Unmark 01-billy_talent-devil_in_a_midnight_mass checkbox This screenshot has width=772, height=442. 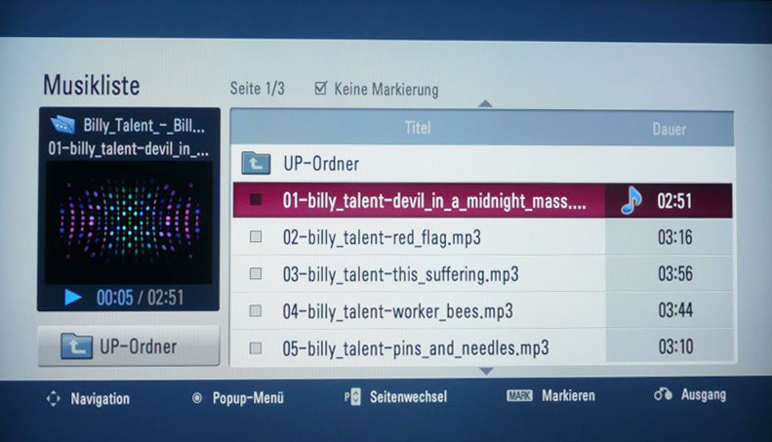click(x=256, y=199)
